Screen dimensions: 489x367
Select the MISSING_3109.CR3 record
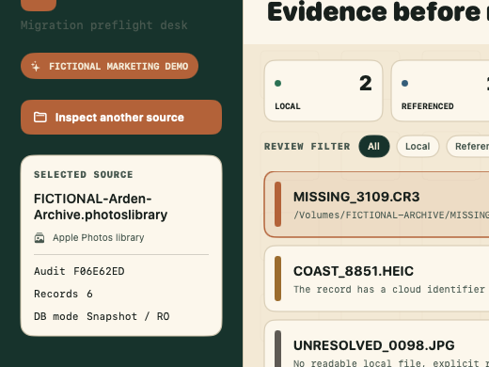[376, 204]
